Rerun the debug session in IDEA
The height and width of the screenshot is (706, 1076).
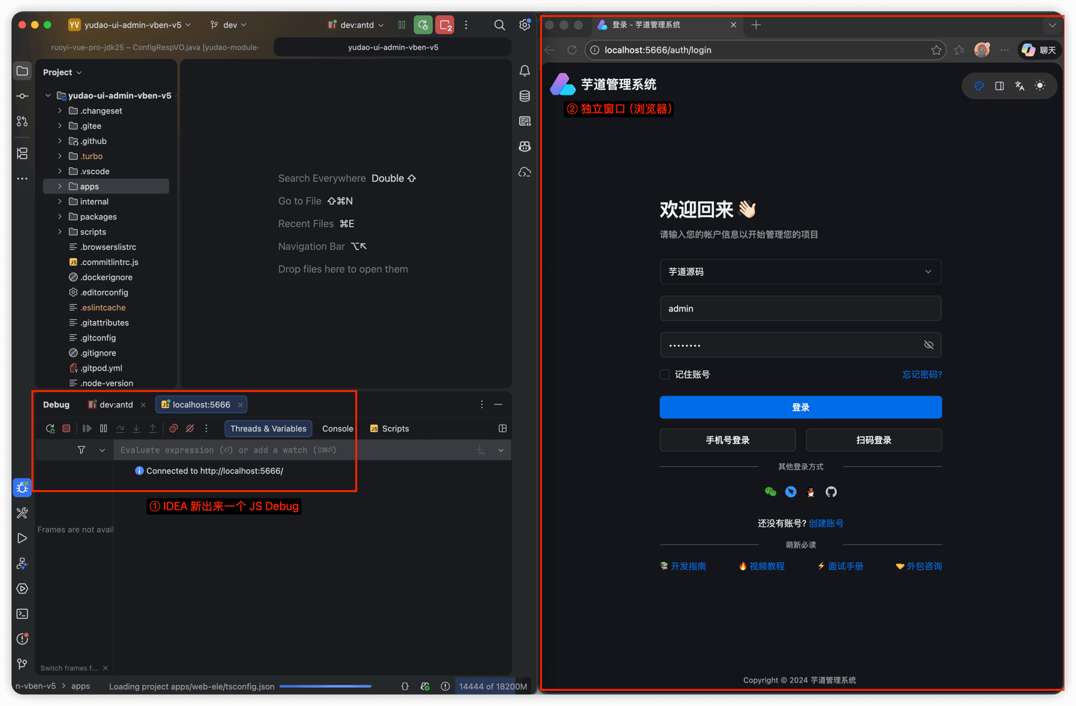click(x=50, y=428)
